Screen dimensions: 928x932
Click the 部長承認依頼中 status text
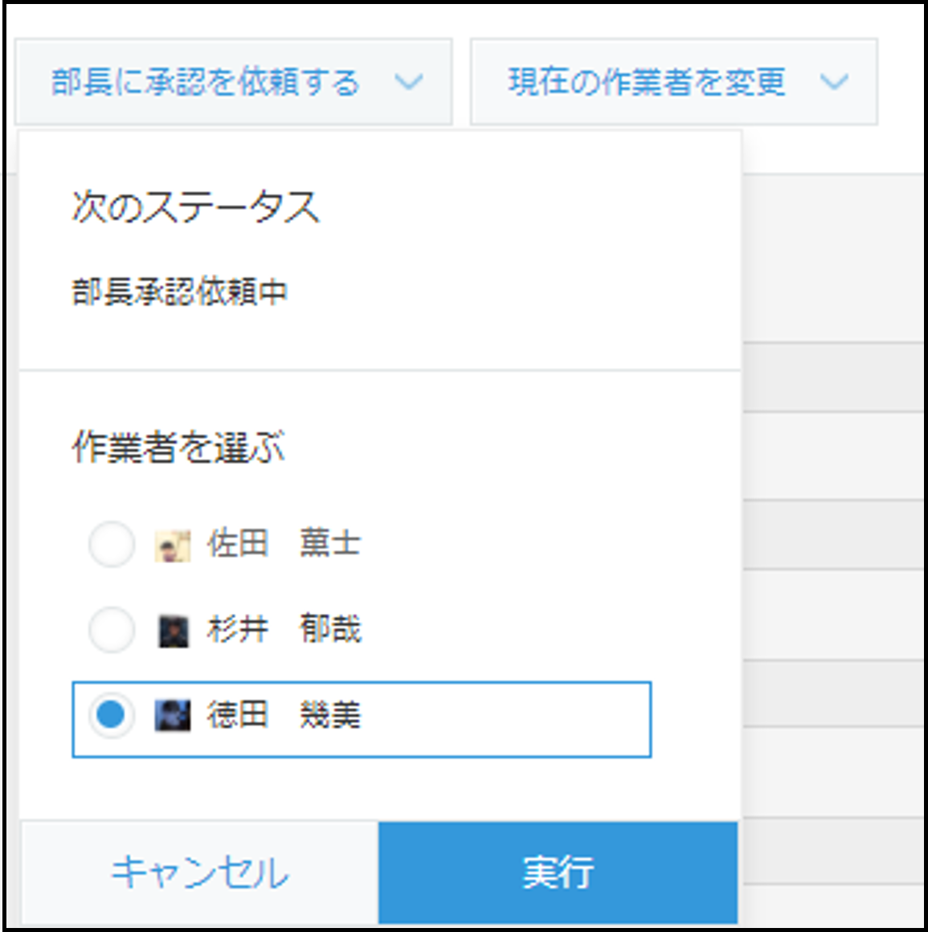point(179,292)
